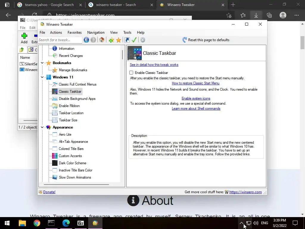
Task: Open Dark Color Scheme tweak
Action: [72, 163]
